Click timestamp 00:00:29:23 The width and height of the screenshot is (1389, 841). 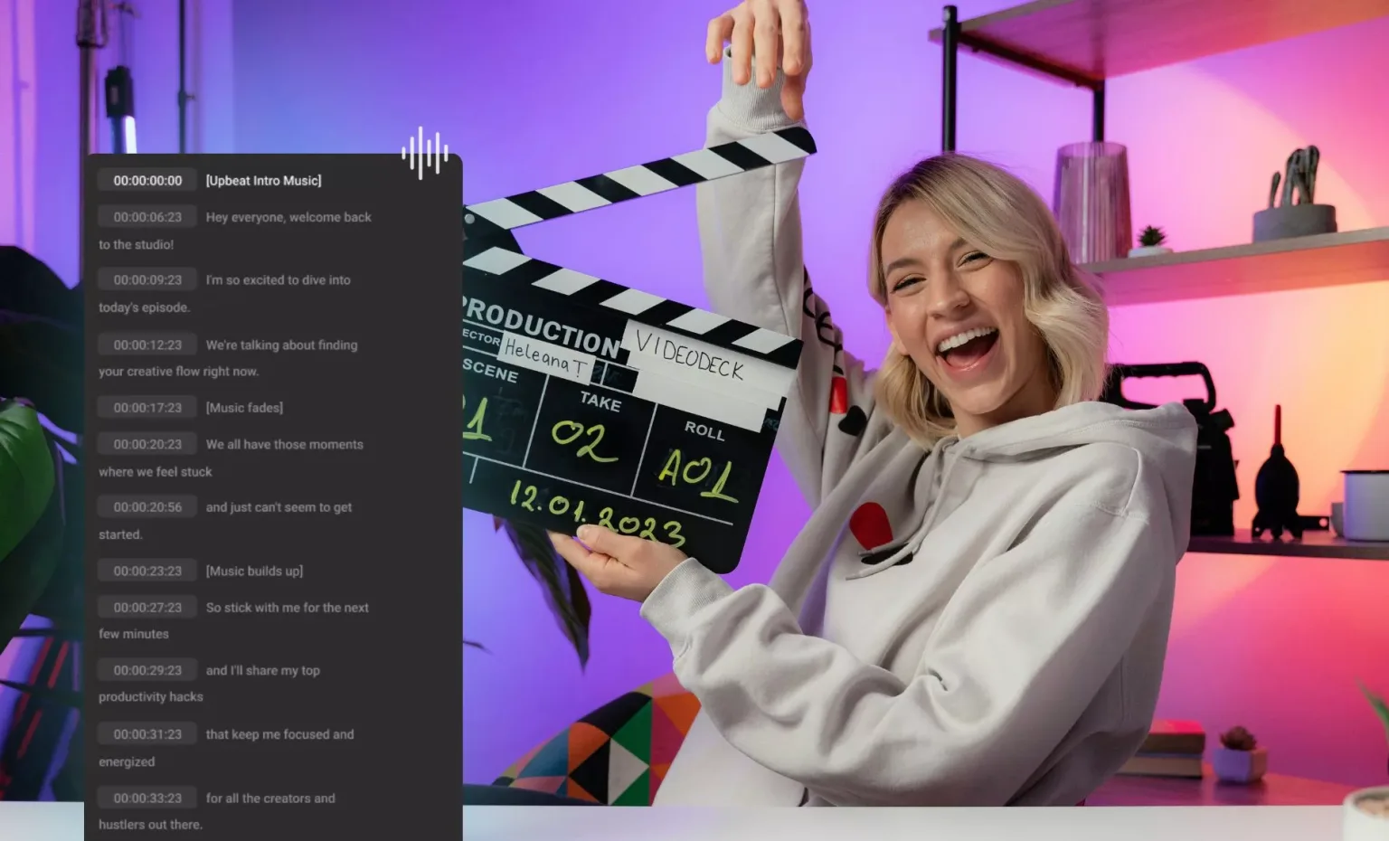(x=147, y=671)
